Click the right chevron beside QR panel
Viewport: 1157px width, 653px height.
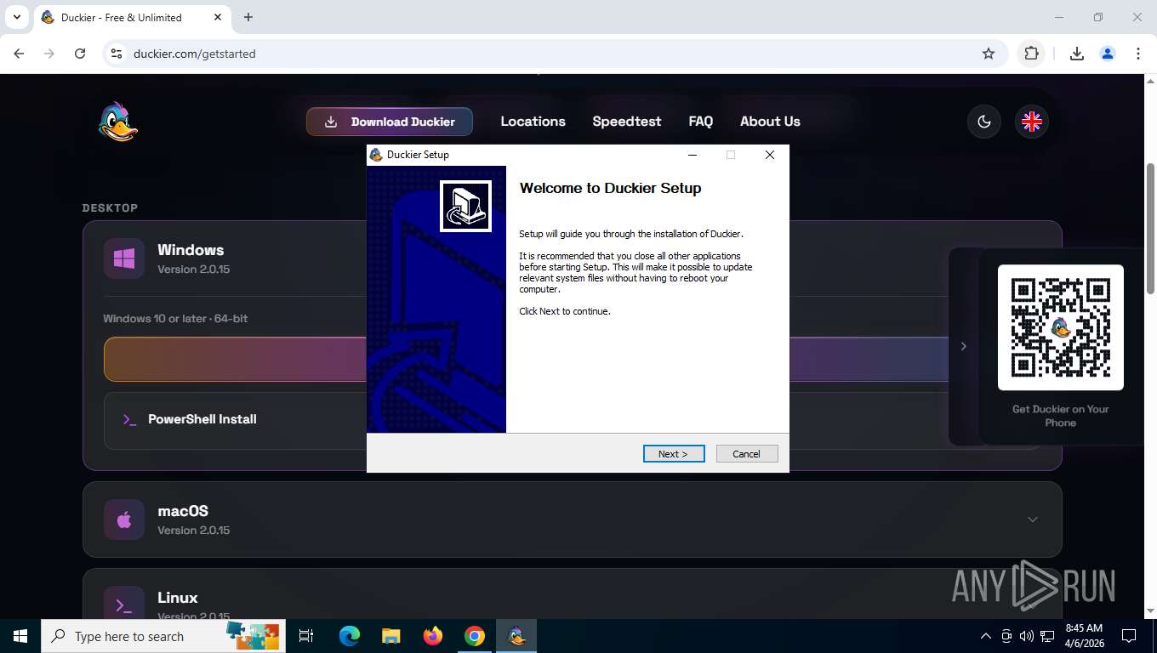click(963, 346)
